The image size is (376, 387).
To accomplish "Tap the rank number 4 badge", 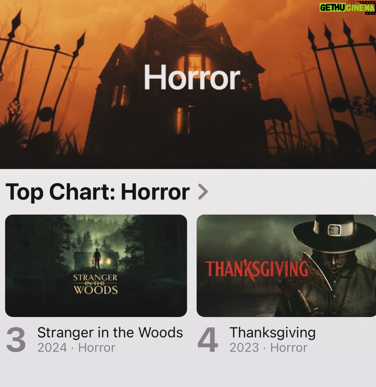I will tap(208, 340).
